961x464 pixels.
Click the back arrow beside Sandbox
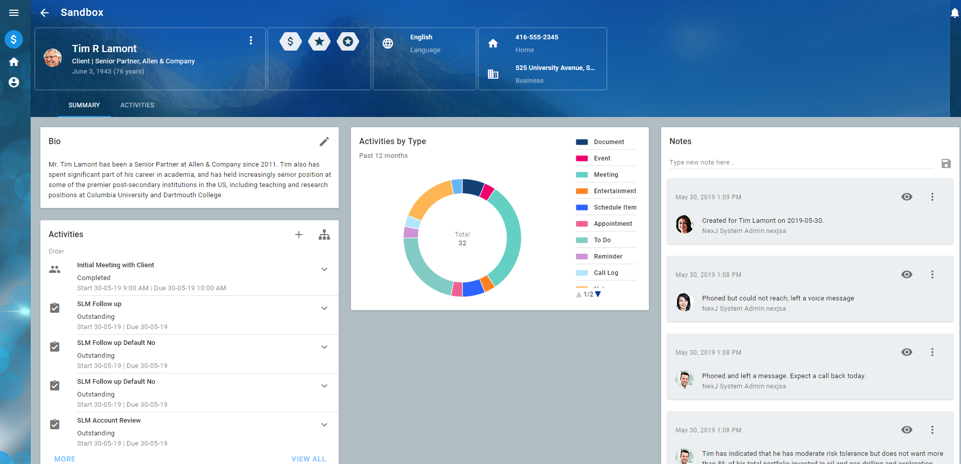(44, 13)
